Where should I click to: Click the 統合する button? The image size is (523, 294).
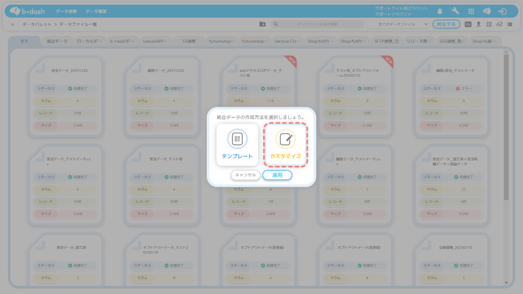coord(446,24)
